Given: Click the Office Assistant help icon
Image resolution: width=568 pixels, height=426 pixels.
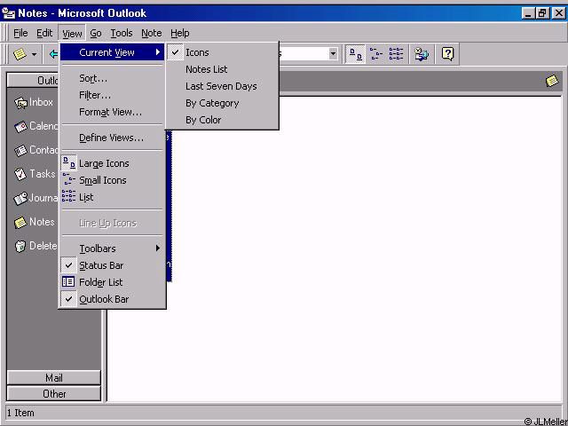Looking at the screenshot, I should tap(447, 54).
